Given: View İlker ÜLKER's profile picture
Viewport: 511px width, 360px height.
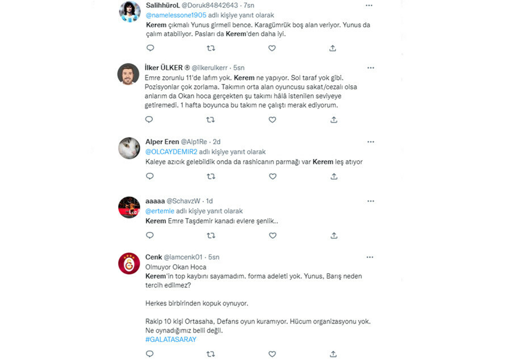Looking at the screenshot, I should (129, 74).
